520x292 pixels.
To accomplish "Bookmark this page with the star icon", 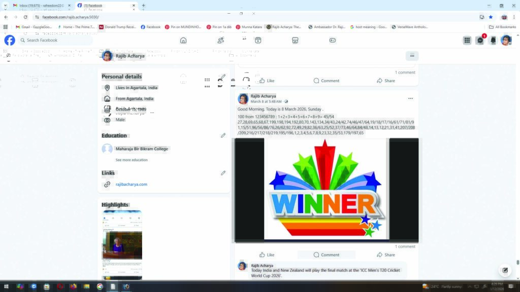I will click(x=491, y=17).
